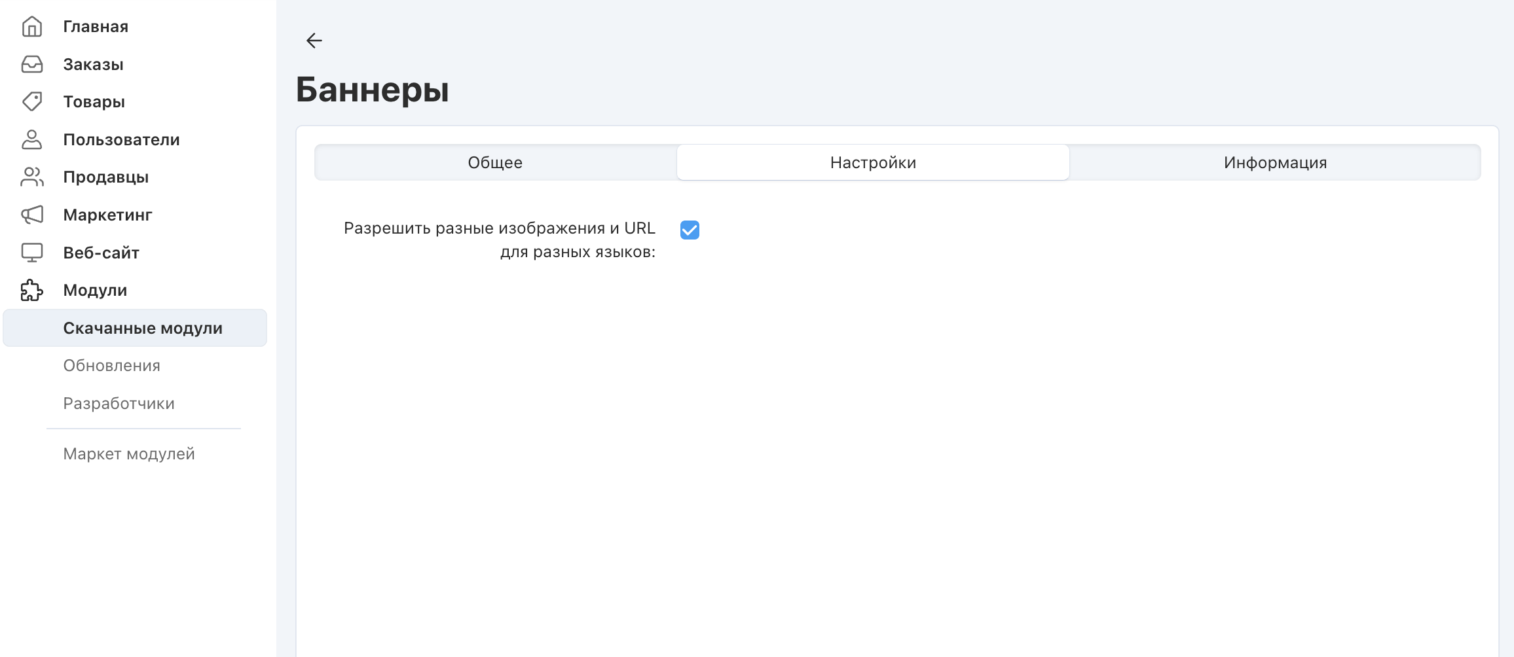Go to the Разработчики submenu item
Screen dimensions: 1514x657
tap(119, 403)
